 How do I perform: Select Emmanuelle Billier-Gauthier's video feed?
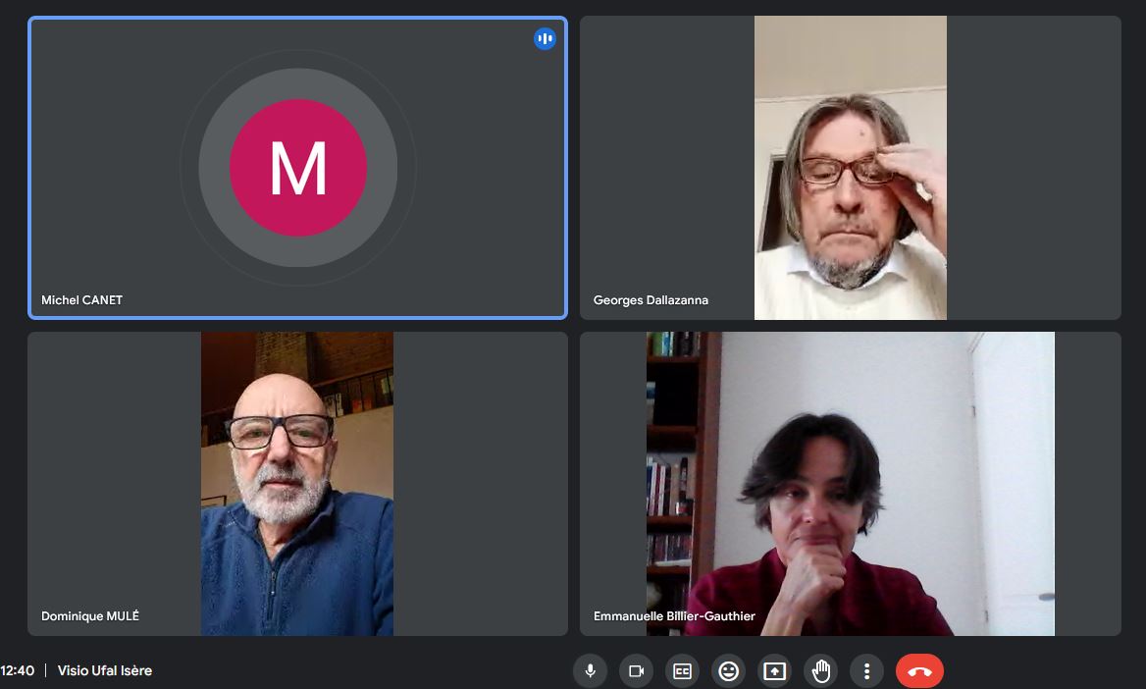pyautogui.click(x=850, y=483)
